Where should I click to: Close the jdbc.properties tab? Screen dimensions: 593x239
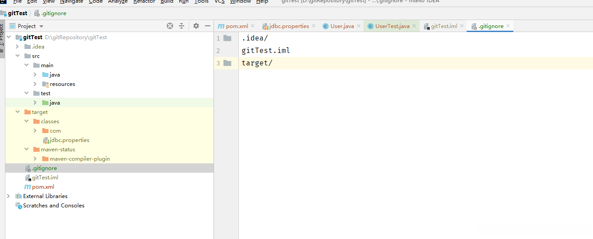pyautogui.click(x=314, y=26)
